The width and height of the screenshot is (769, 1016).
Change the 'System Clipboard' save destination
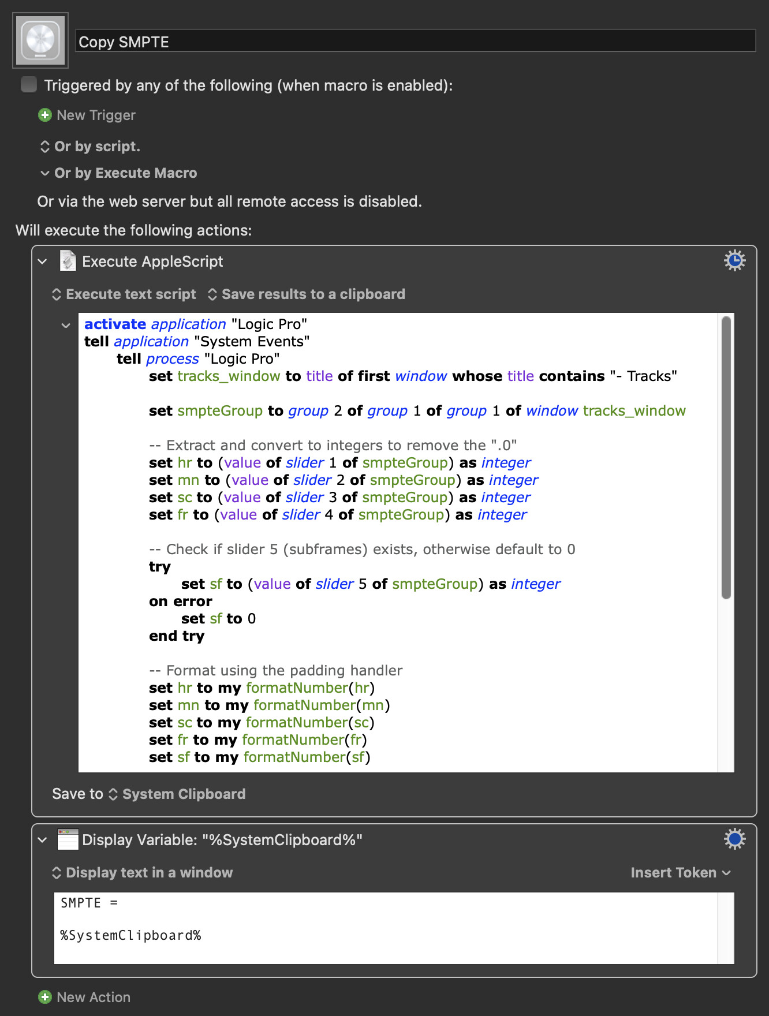[x=177, y=794]
